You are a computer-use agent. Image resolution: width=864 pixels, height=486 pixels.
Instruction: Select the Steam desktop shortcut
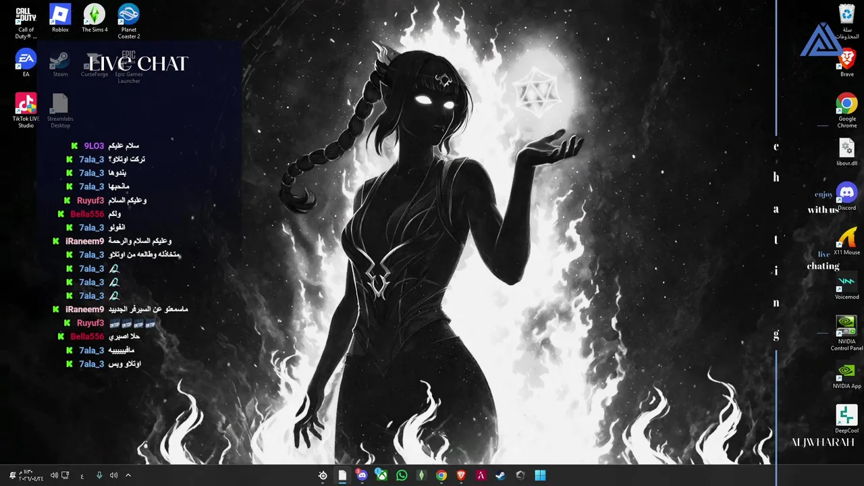coord(60,63)
